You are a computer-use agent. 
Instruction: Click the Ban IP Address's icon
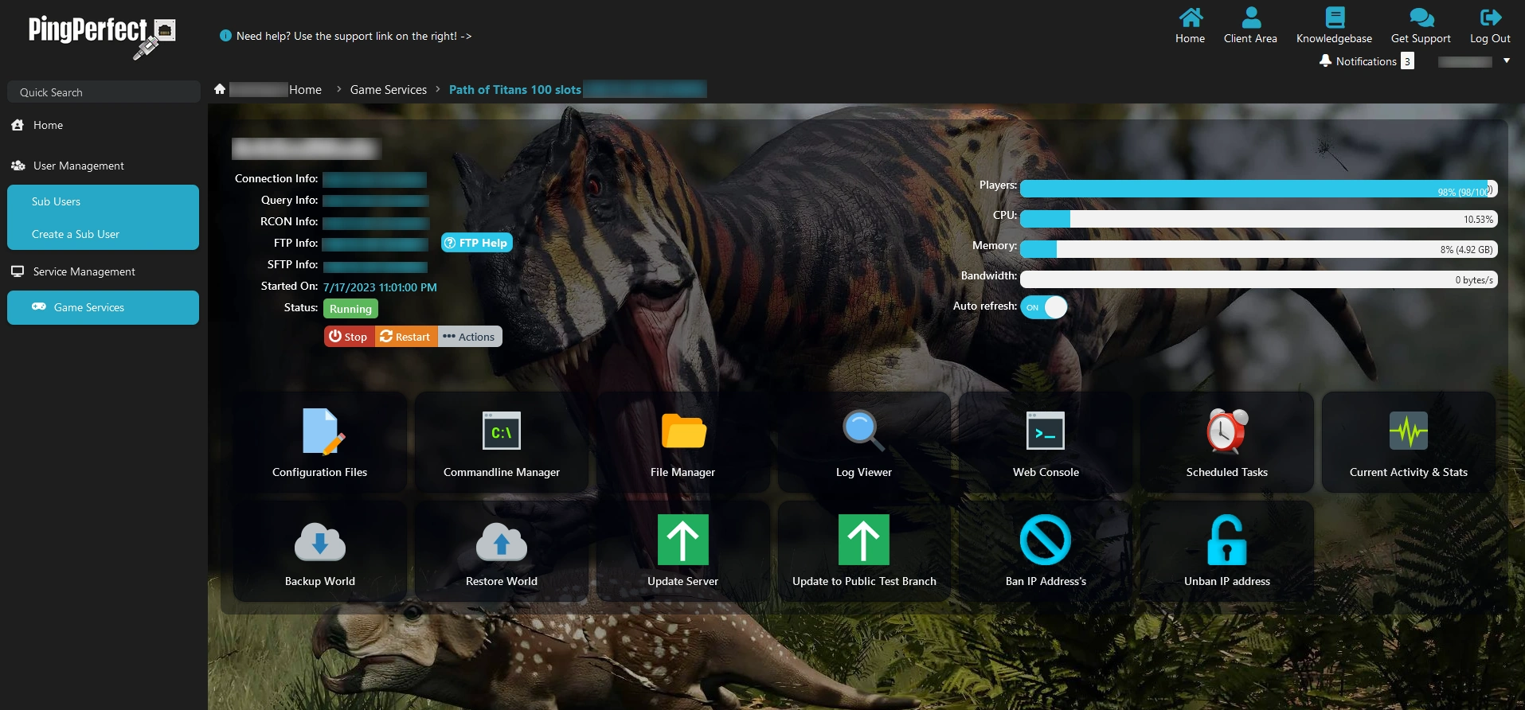tap(1045, 541)
